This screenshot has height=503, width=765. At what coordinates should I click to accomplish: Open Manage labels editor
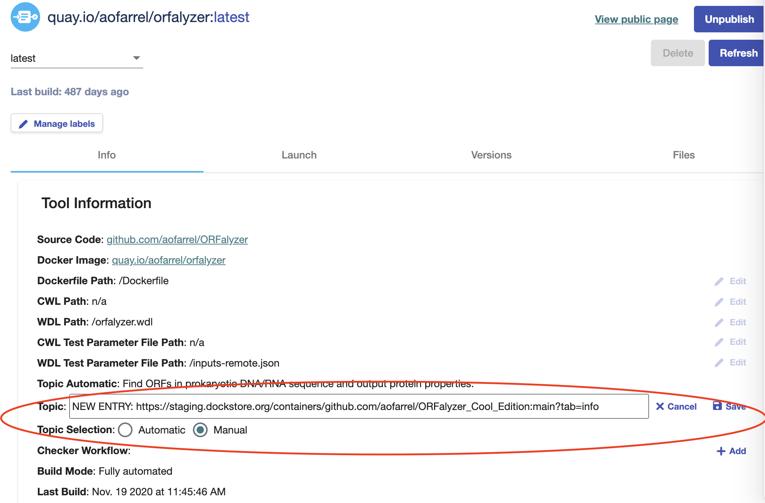point(56,123)
